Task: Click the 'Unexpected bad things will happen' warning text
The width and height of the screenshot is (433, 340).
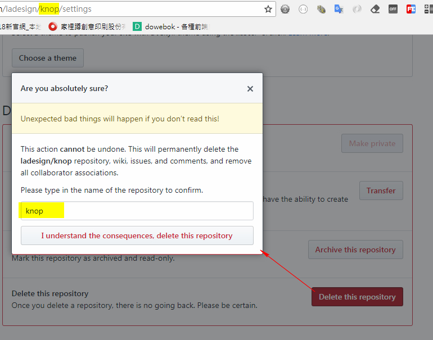Action: coord(120,119)
